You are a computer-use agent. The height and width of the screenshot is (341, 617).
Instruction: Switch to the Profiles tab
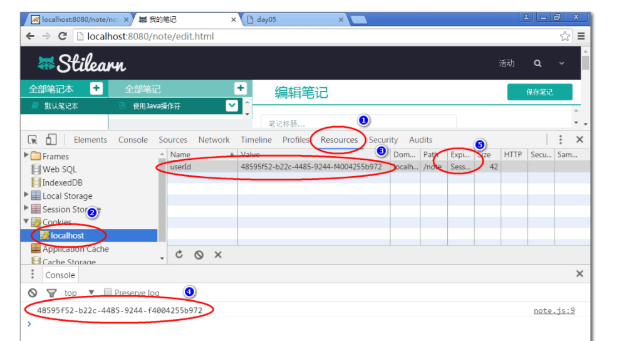(296, 140)
